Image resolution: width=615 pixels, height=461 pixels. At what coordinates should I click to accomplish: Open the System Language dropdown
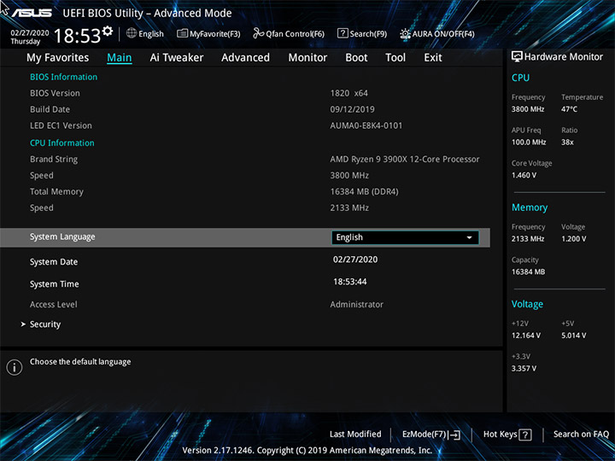[405, 237]
